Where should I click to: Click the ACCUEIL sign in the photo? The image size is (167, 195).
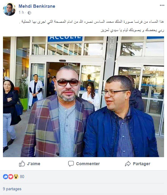click(65, 39)
